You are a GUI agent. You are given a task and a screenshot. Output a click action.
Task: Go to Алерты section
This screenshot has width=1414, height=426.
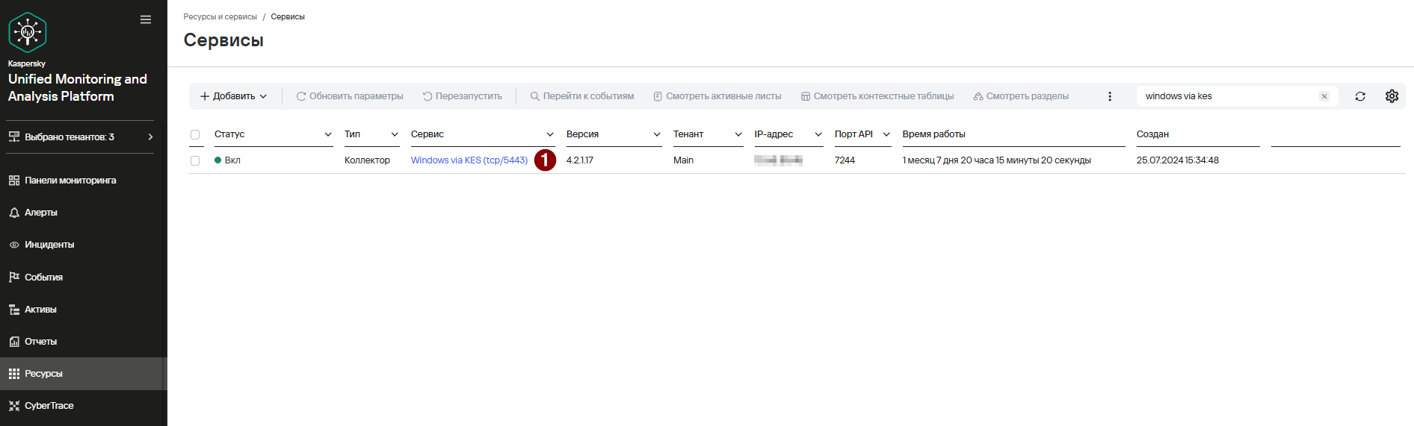tap(41, 213)
